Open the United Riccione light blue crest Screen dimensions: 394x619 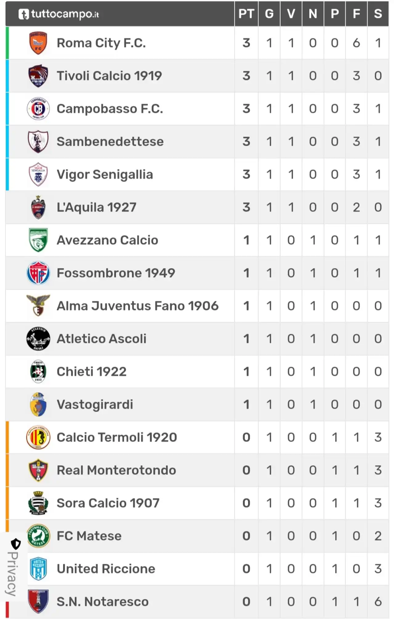[38, 569]
